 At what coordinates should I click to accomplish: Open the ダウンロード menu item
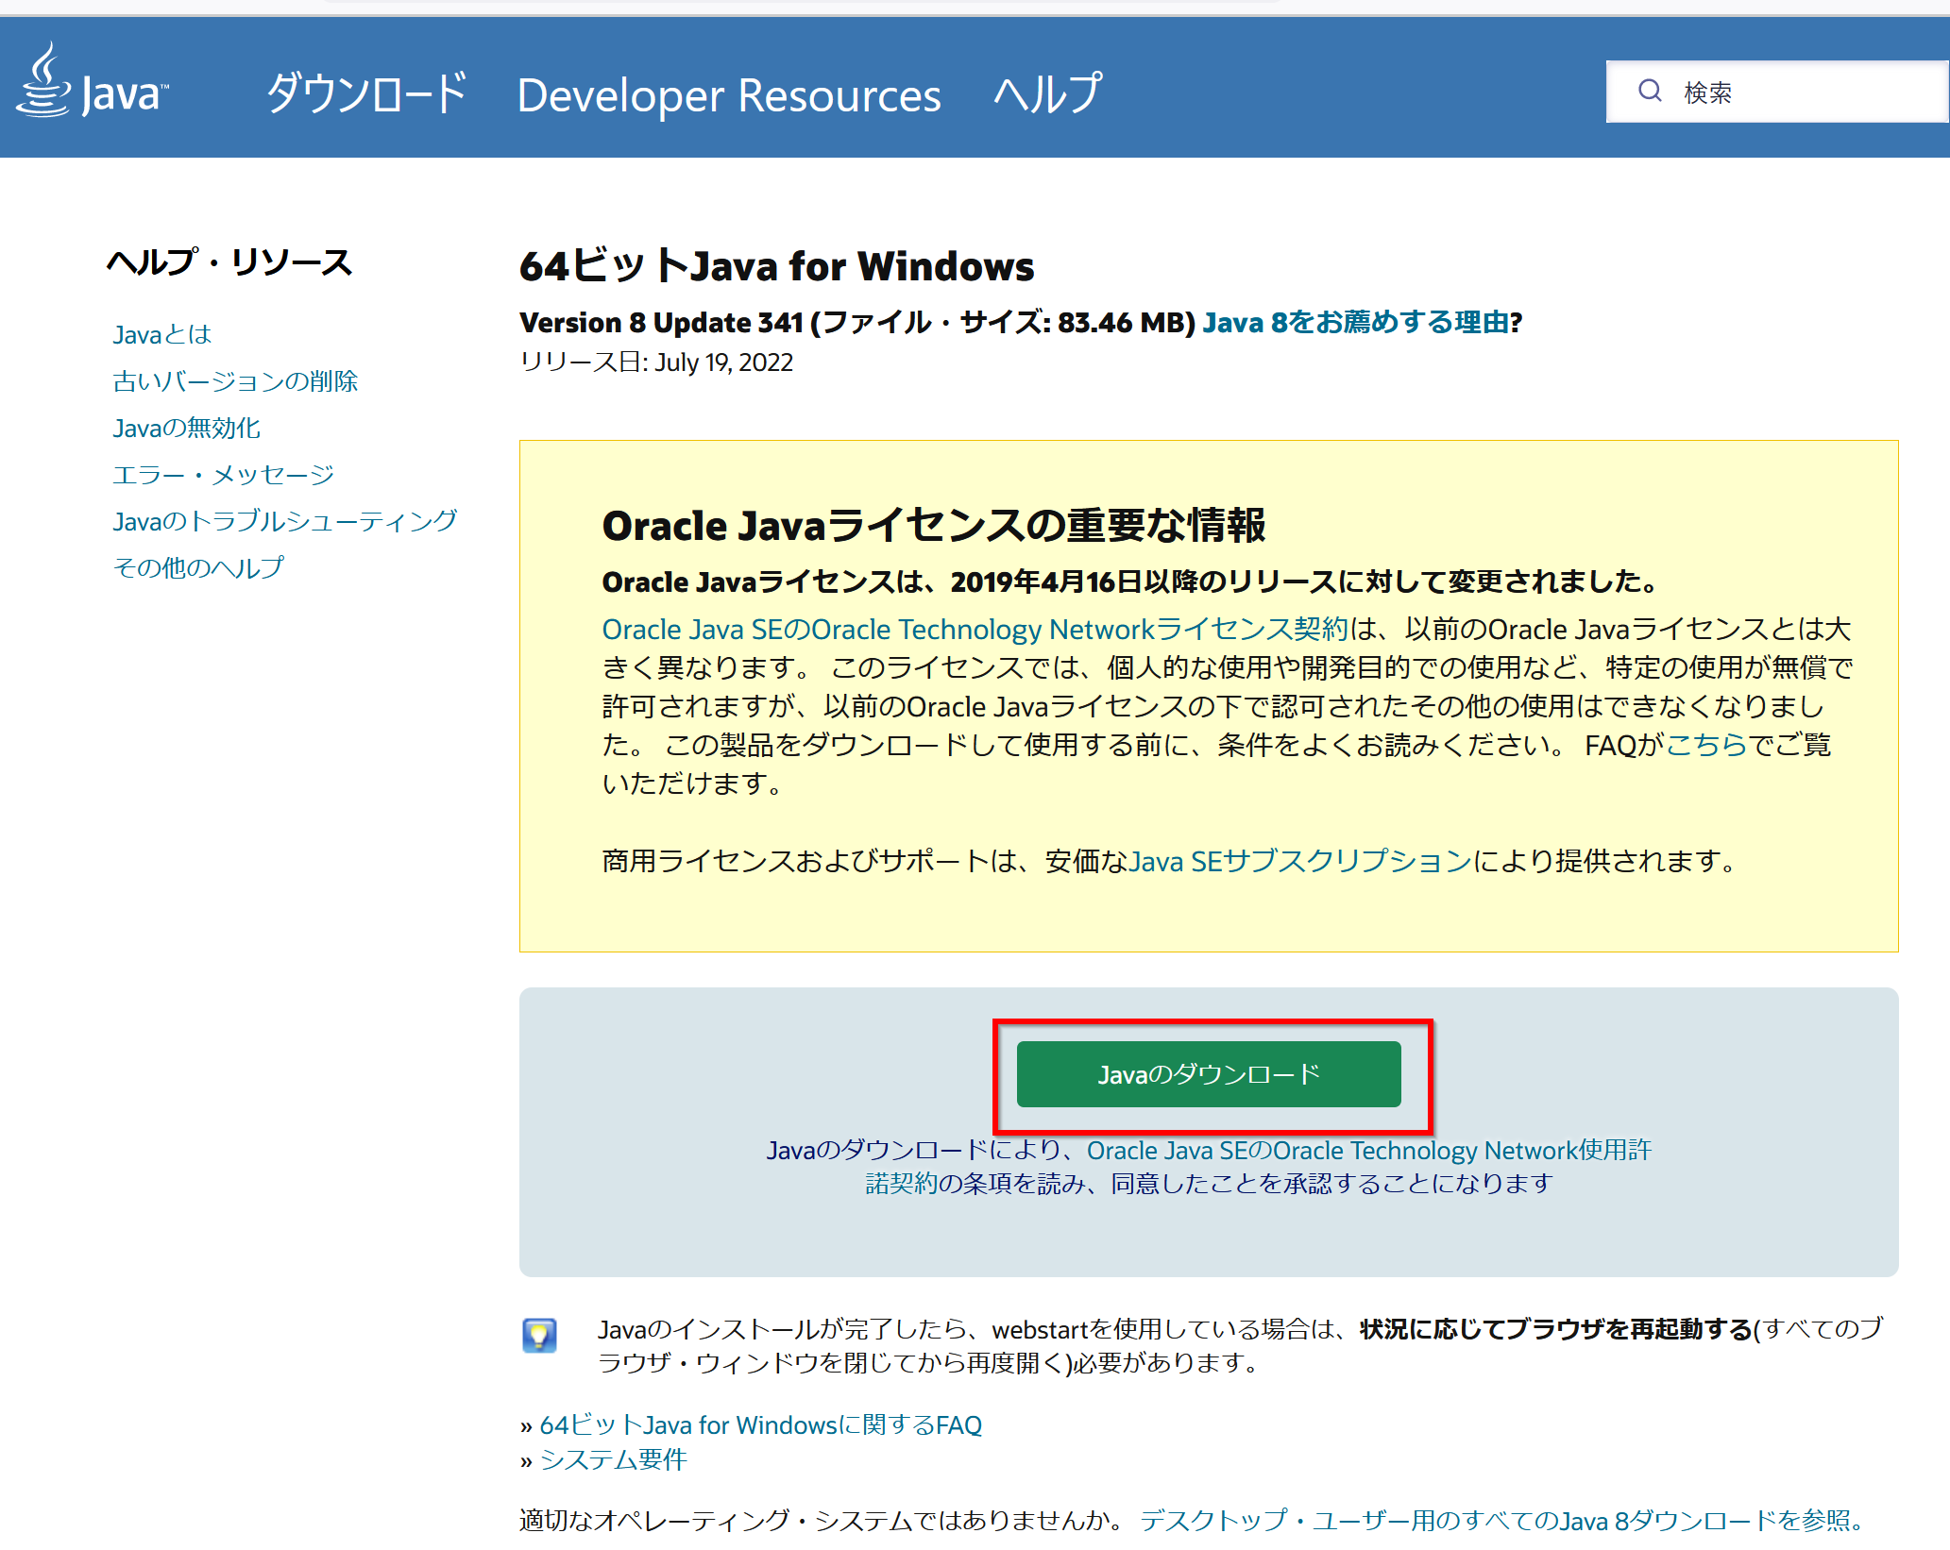pyautogui.click(x=366, y=93)
